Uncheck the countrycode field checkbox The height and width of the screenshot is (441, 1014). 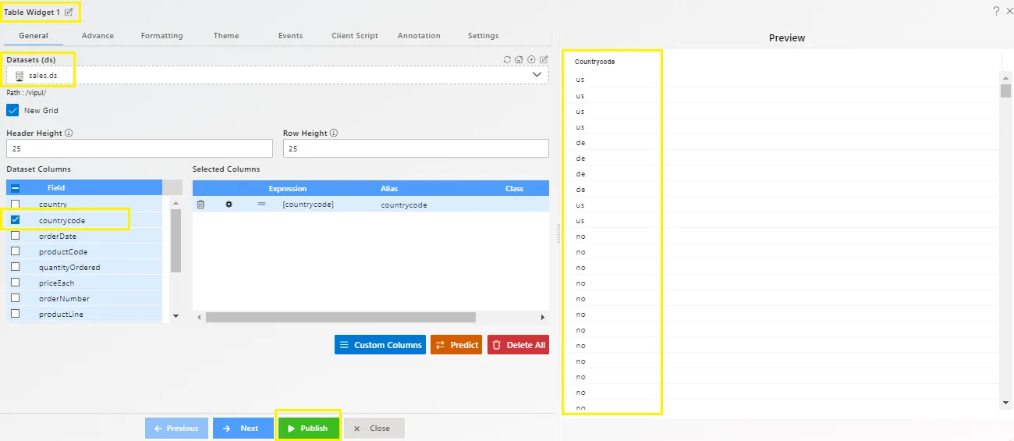[15, 220]
